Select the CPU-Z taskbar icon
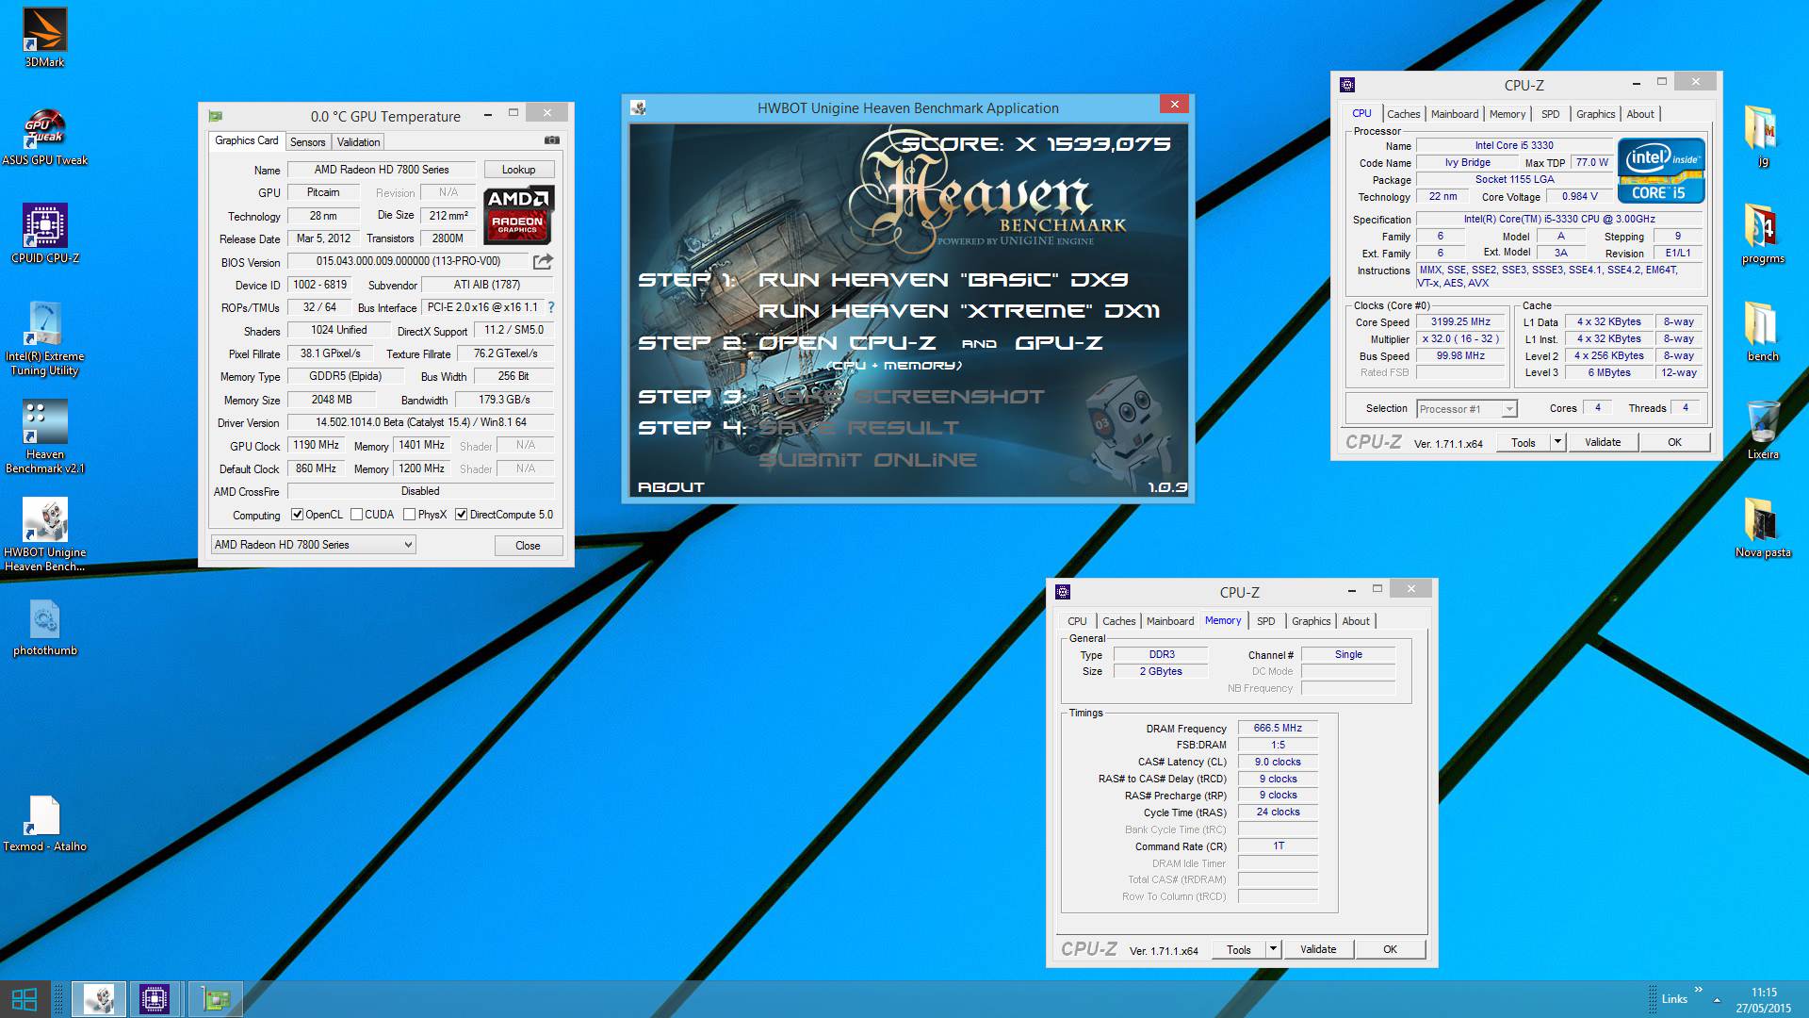The width and height of the screenshot is (1809, 1018). [155, 999]
